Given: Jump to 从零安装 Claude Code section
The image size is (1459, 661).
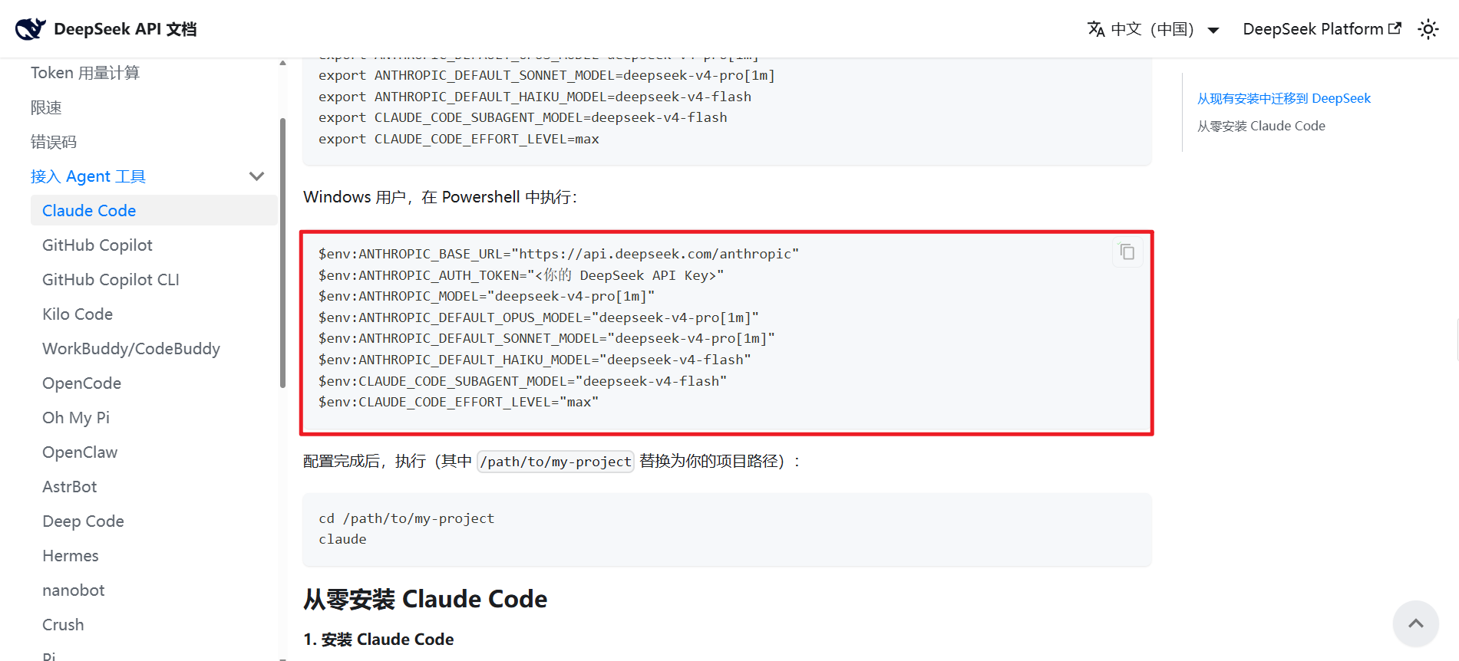Looking at the screenshot, I should (x=1261, y=126).
